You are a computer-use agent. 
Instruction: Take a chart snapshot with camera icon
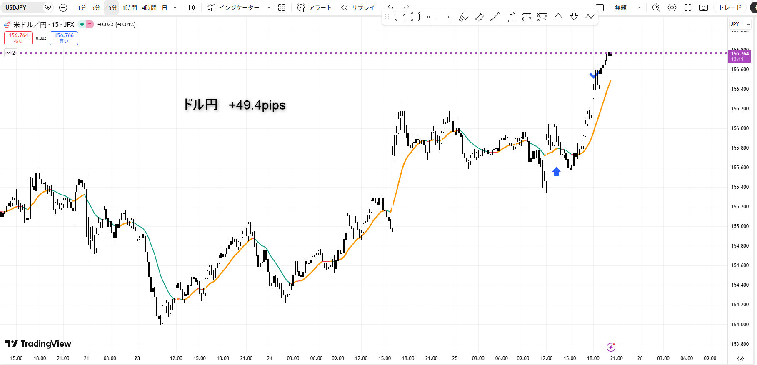(703, 7)
